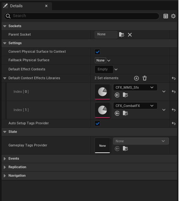179x201 pixels.
Task: Expand the Replication section
Action: click(x=5, y=167)
